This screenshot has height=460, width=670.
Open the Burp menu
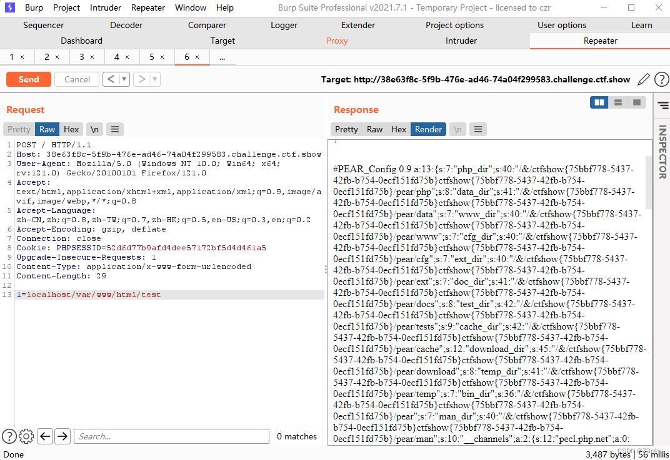coord(34,7)
